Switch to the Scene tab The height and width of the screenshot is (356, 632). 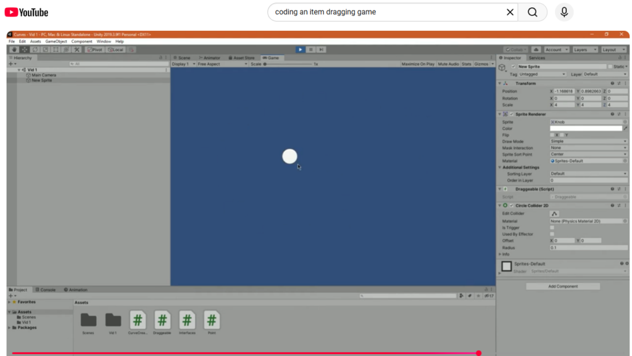click(x=182, y=58)
